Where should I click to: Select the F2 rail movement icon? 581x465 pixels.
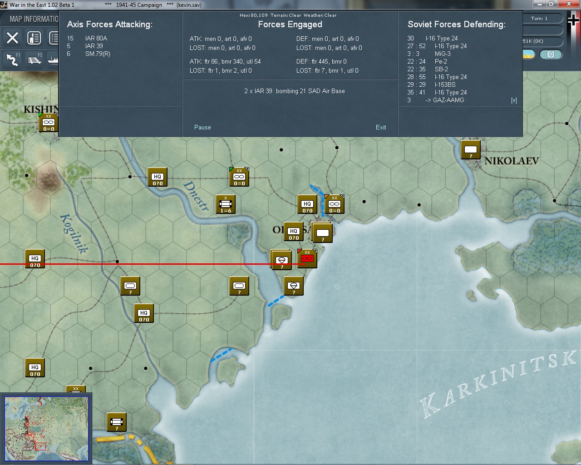[34, 59]
